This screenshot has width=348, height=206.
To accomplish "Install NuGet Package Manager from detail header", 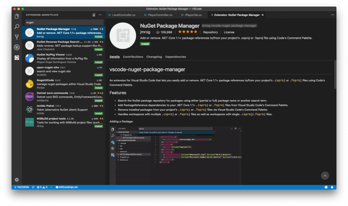I will point(145,44).
